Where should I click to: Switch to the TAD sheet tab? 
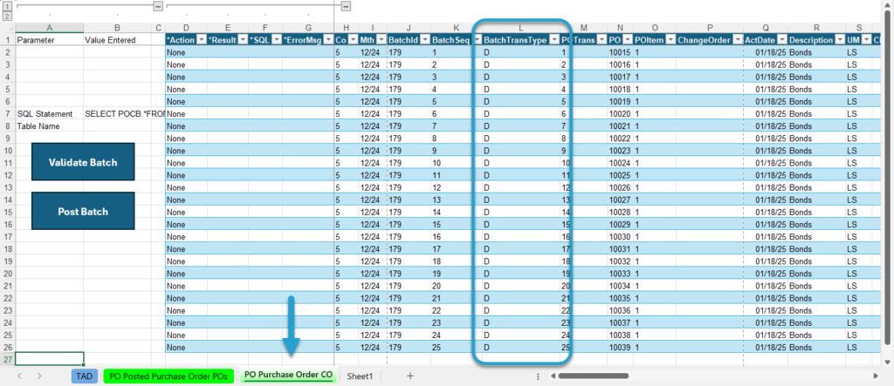pos(85,376)
